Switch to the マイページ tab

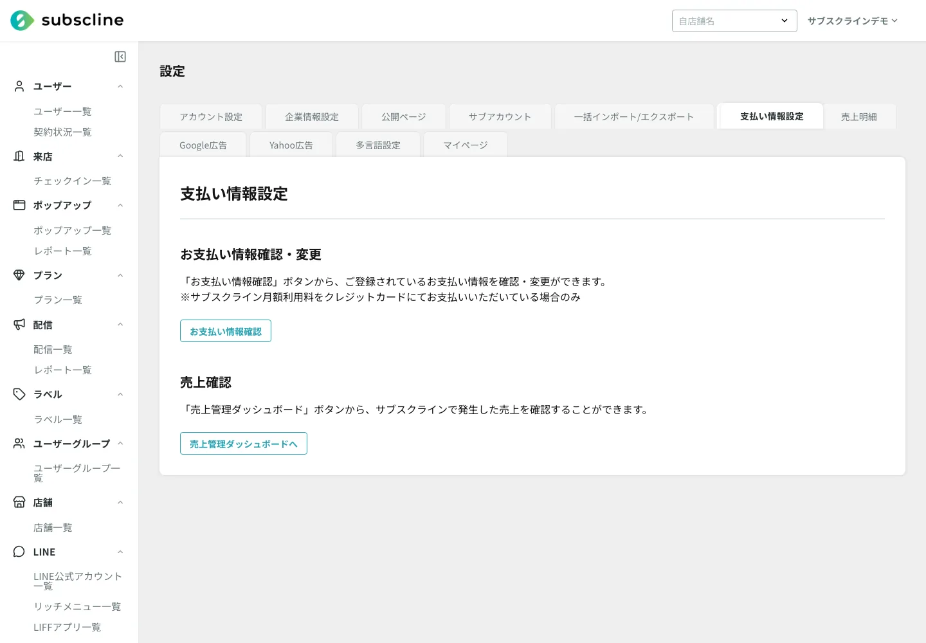466,145
